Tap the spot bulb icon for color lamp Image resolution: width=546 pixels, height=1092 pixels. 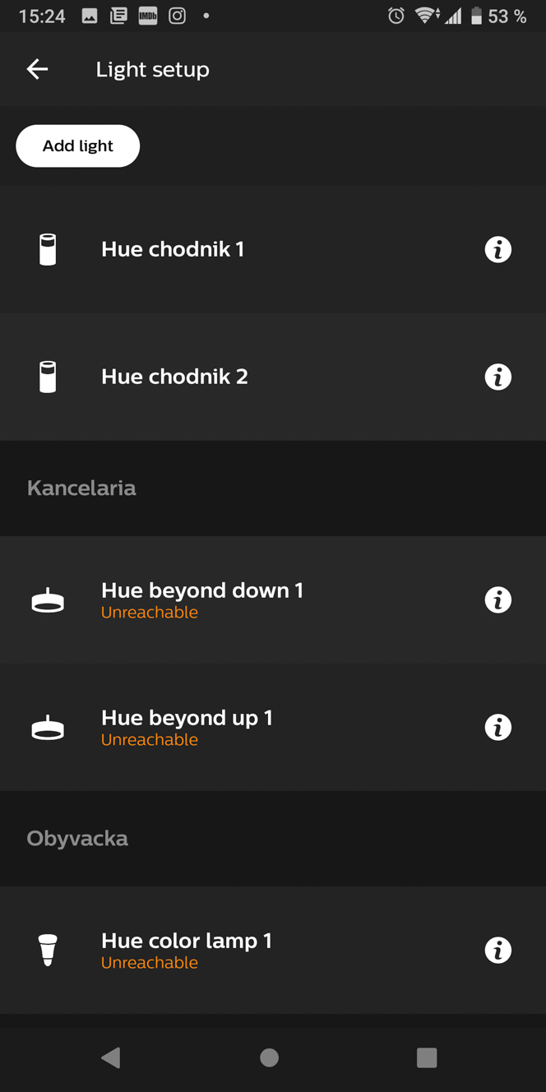48,950
